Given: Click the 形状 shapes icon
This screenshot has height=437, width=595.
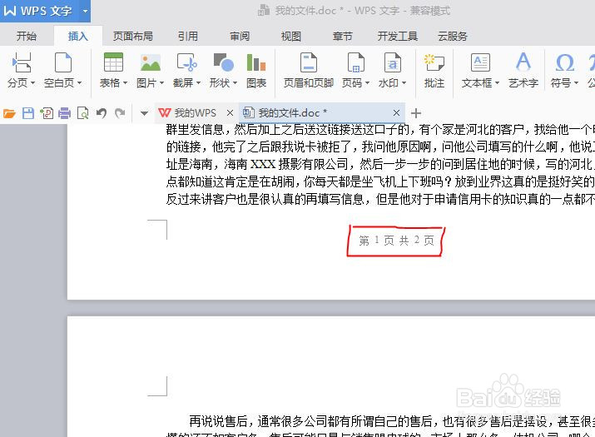Looking at the screenshot, I should (x=224, y=62).
